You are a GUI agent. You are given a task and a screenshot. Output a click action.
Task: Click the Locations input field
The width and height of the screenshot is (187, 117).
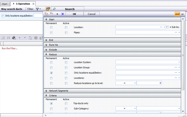pyautogui.click(x=148, y=78)
